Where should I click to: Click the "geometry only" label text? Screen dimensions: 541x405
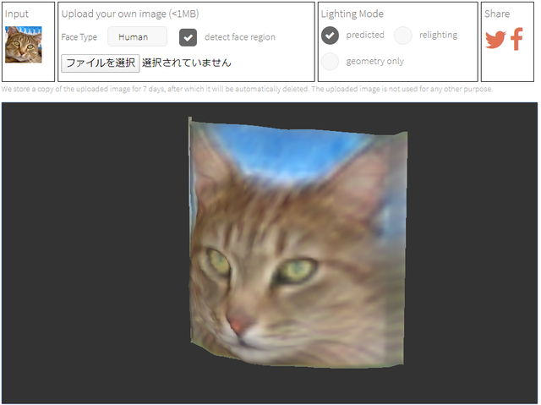pyautogui.click(x=374, y=61)
